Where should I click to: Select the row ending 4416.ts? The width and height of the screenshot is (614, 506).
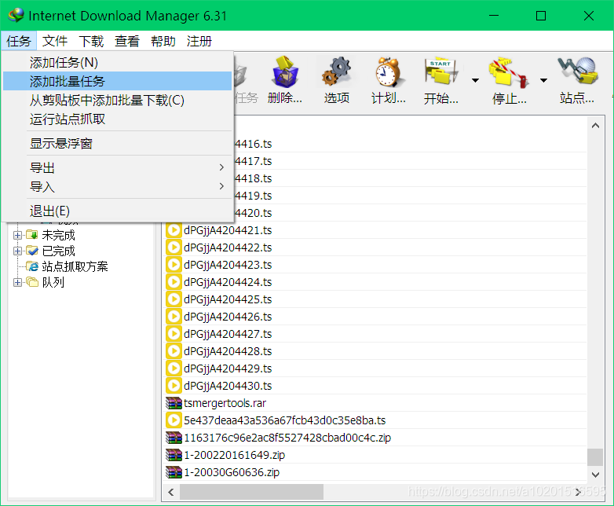pos(253,144)
